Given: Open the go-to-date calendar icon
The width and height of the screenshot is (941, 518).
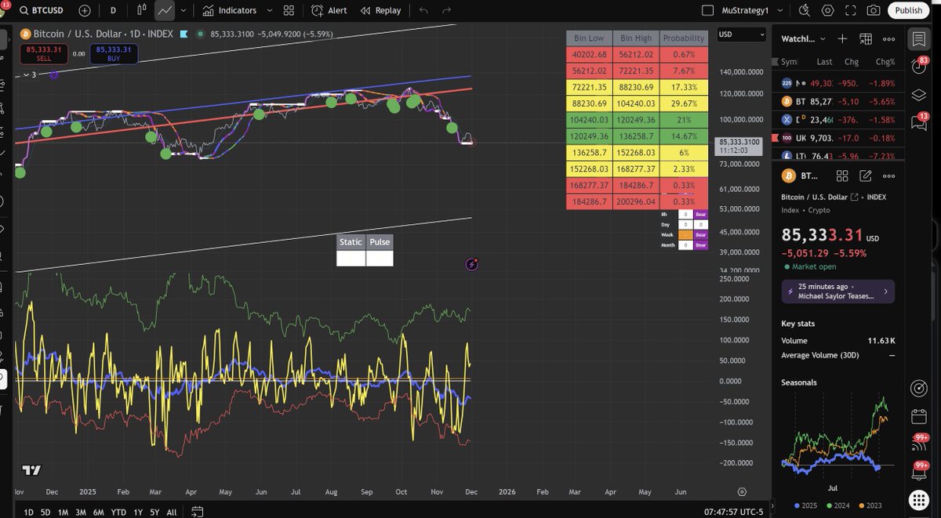Looking at the screenshot, I should tap(197, 512).
